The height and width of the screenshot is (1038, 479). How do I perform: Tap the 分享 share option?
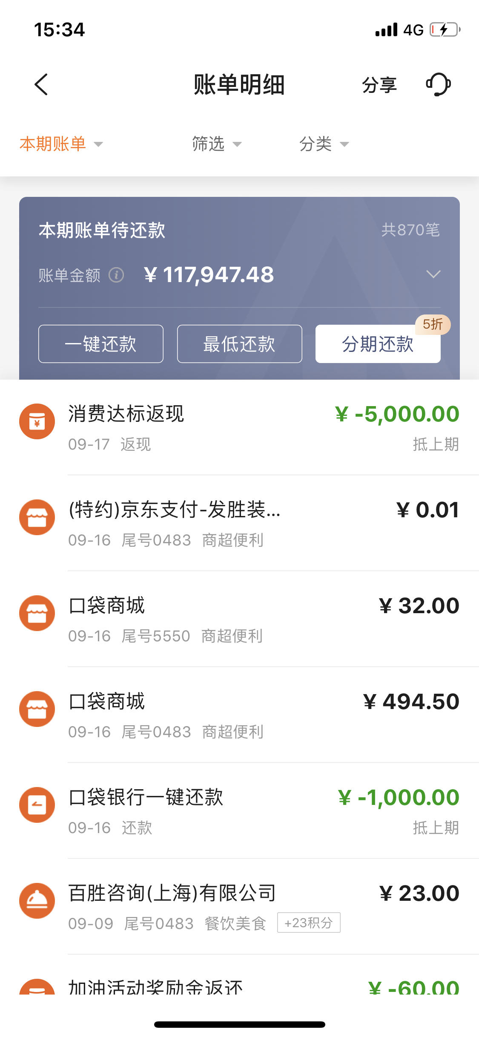(x=379, y=85)
